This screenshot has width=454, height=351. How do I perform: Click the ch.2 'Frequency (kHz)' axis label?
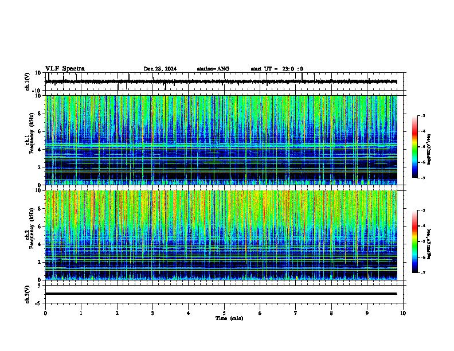pyautogui.click(x=32, y=228)
